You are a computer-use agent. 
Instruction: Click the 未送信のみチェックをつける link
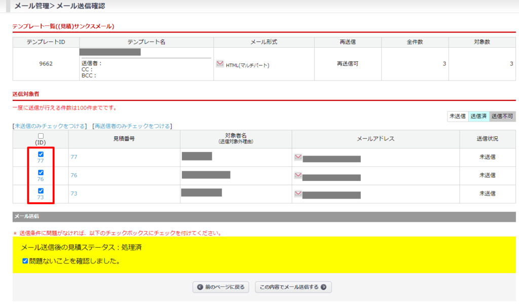[50, 126]
